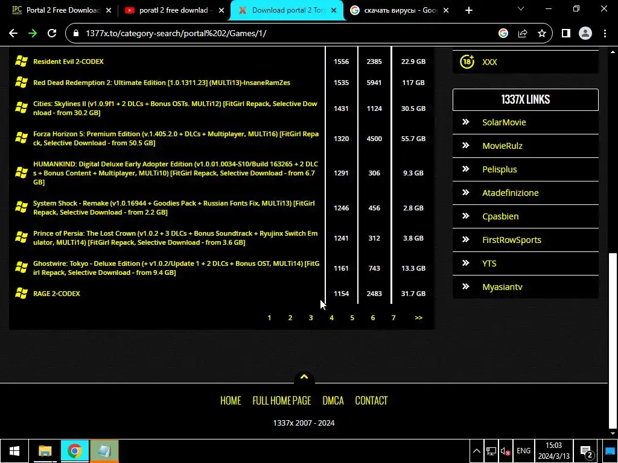Open the XXX category link
The image size is (618, 463).
tap(489, 62)
